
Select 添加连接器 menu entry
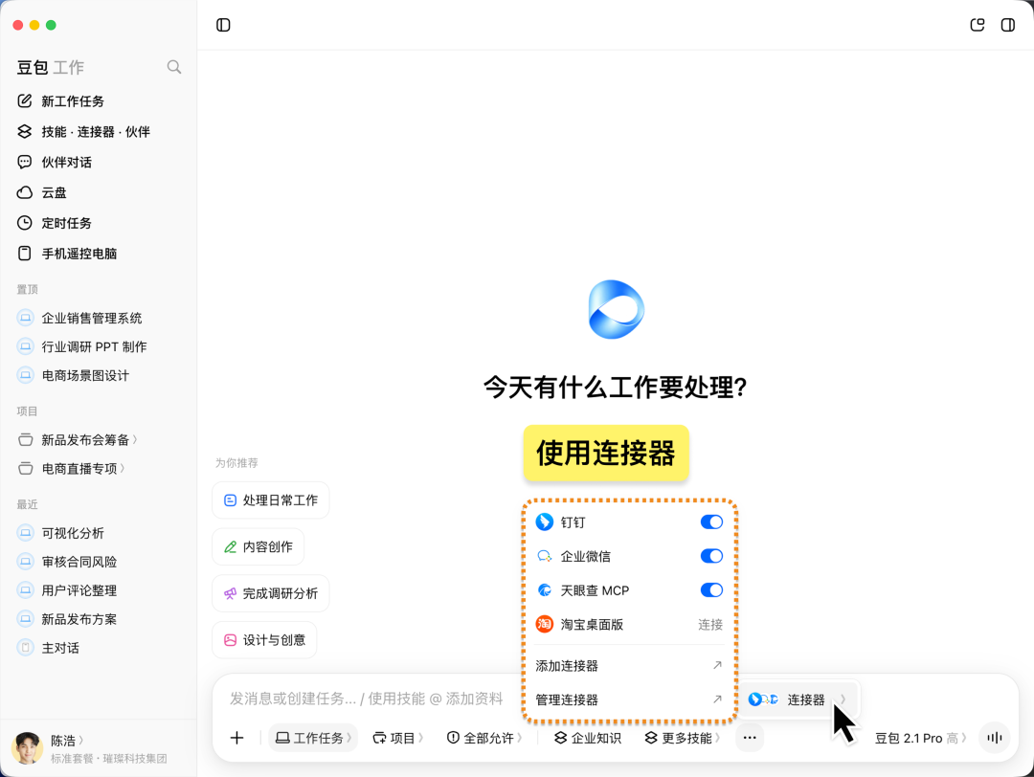coord(628,666)
